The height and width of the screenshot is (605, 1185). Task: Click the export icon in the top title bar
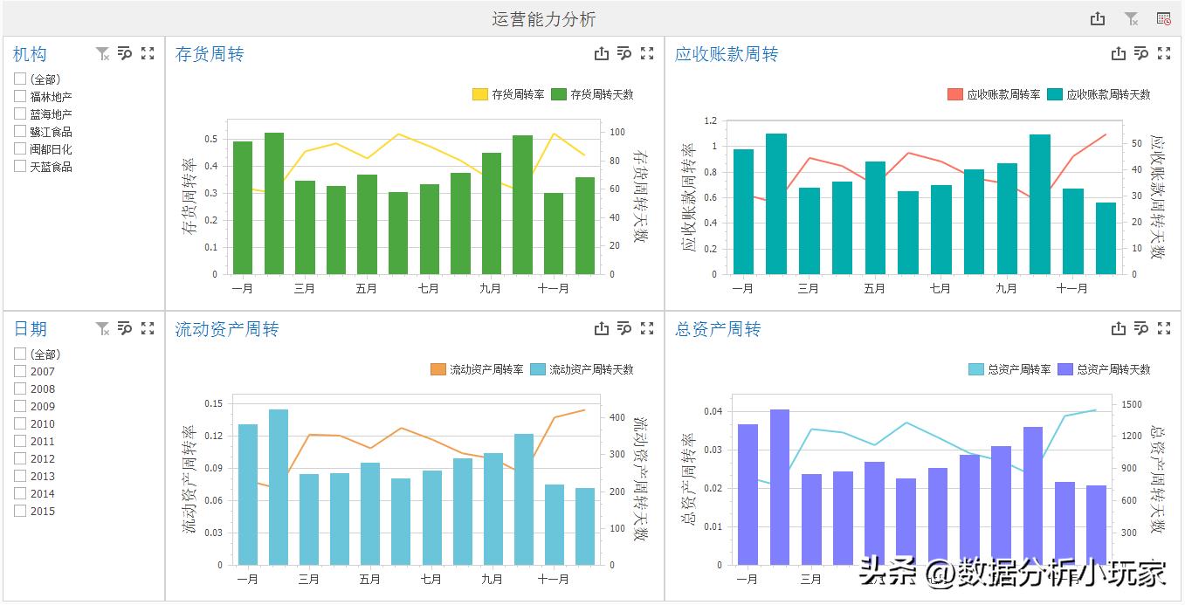click(1099, 17)
